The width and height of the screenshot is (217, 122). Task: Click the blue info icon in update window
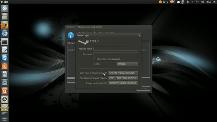[71, 35]
